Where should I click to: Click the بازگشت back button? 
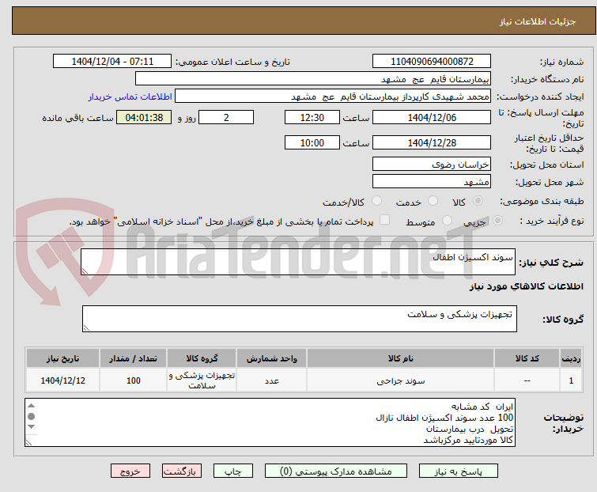(182, 471)
